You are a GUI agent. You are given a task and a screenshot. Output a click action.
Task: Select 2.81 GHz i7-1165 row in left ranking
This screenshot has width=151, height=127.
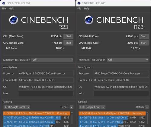coord(37,118)
